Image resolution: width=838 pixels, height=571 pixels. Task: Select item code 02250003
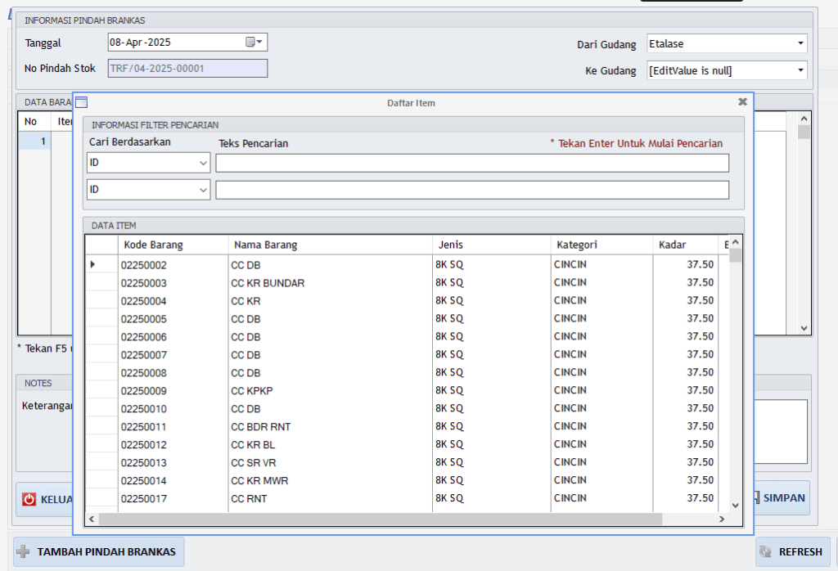(144, 283)
